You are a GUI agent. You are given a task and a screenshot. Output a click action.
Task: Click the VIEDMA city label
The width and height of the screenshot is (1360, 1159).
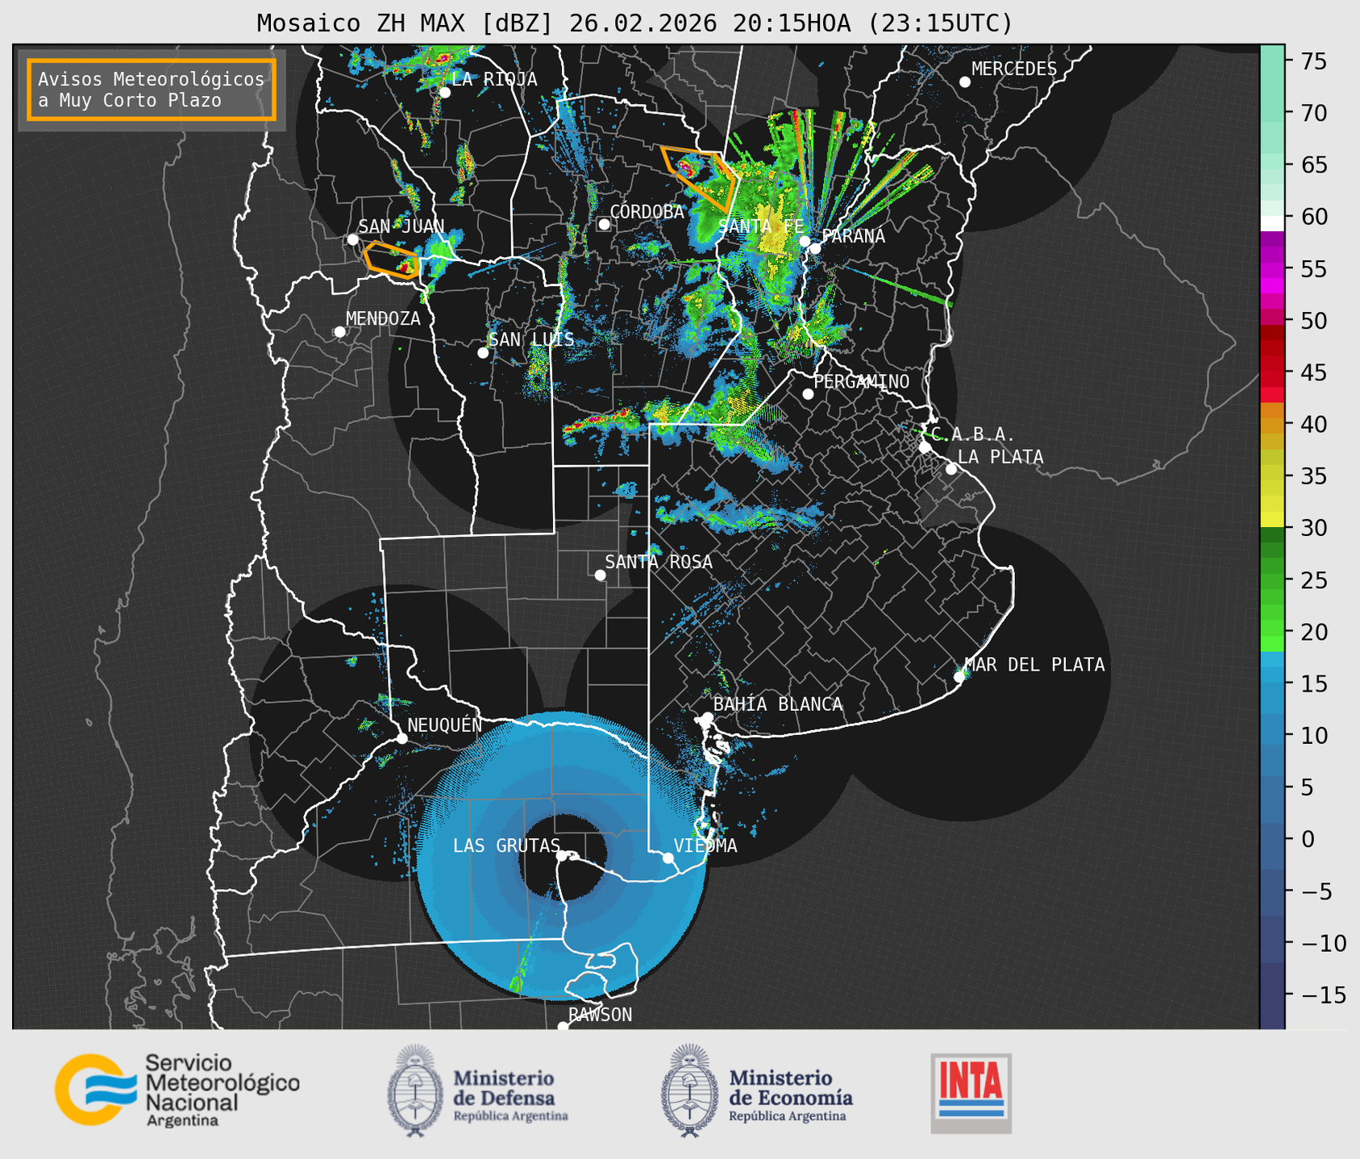click(x=705, y=846)
